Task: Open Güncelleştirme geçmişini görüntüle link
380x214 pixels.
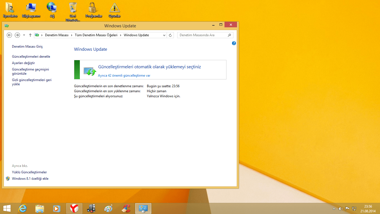Action: (31, 72)
